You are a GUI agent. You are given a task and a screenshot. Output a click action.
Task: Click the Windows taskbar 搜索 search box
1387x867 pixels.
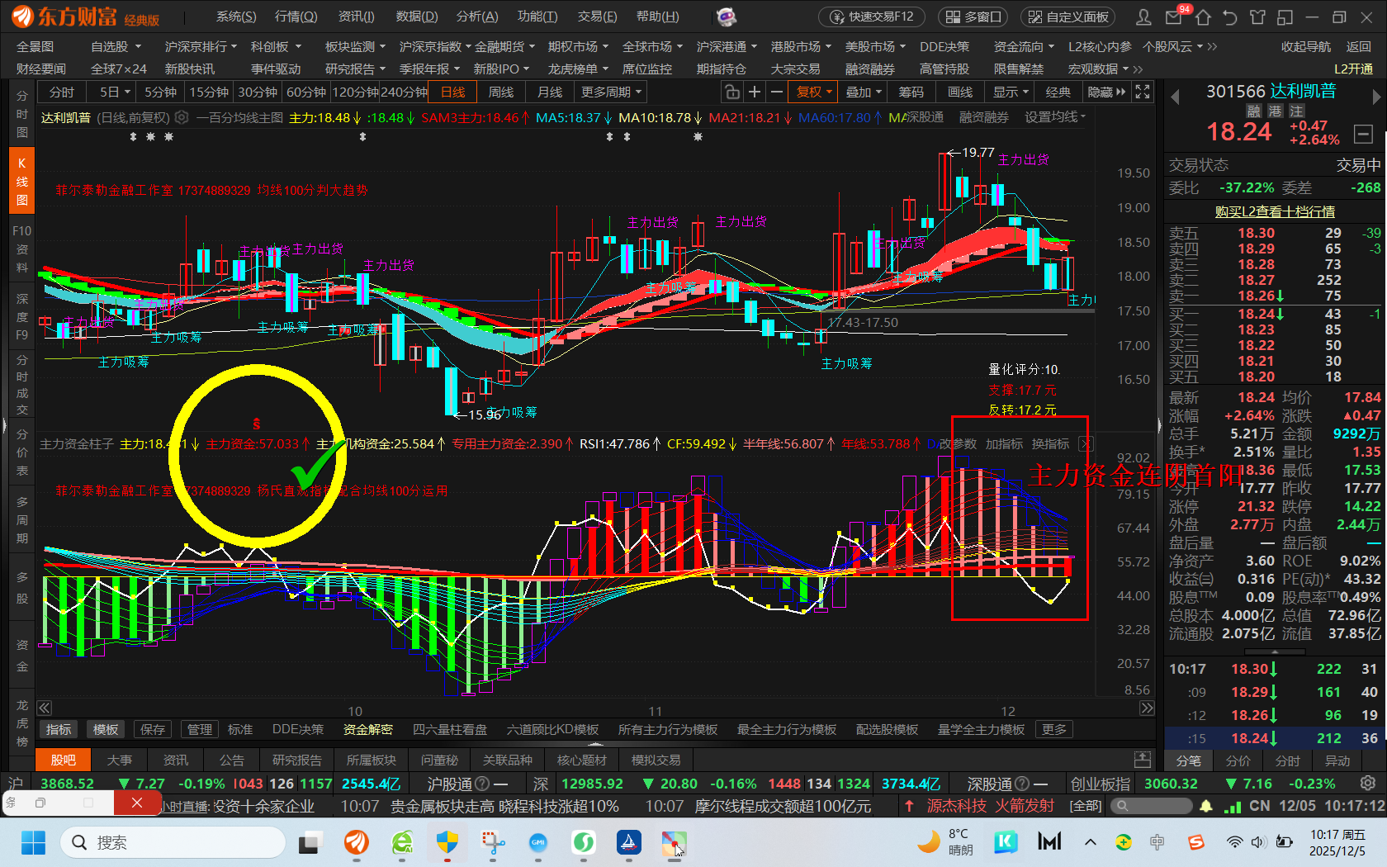(173, 842)
